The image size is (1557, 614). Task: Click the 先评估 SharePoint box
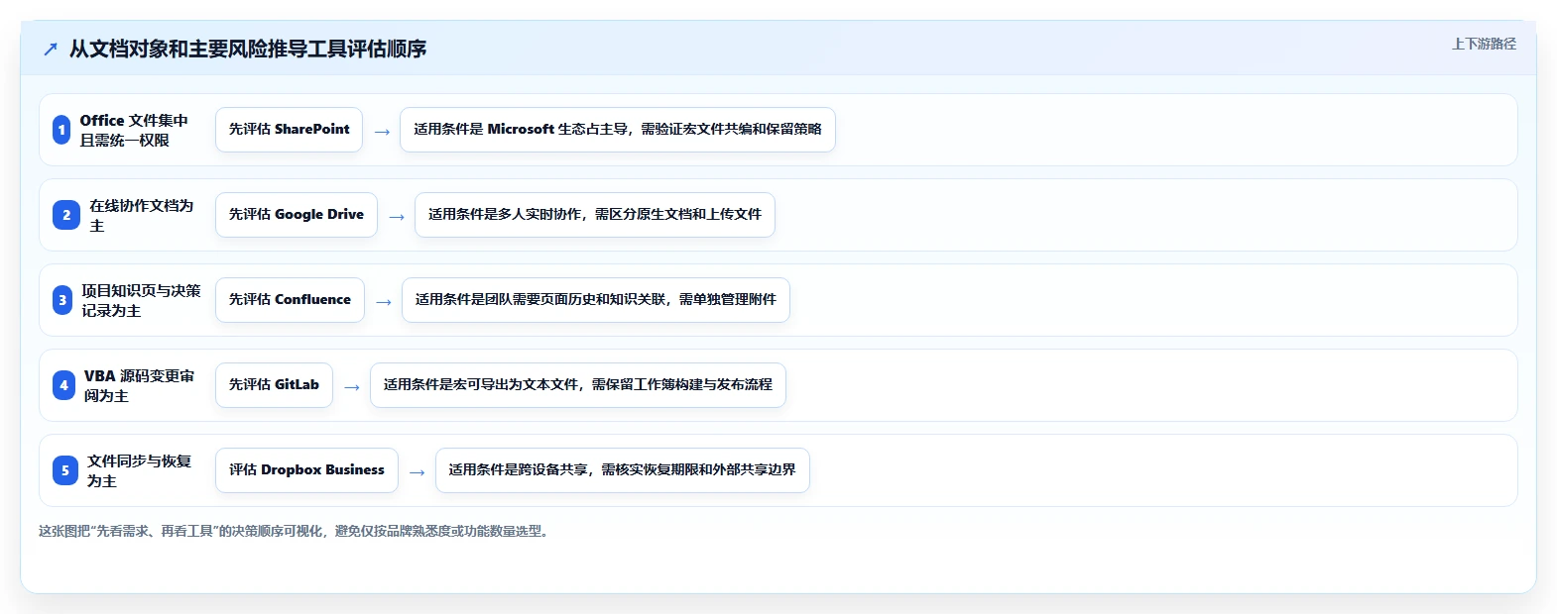point(289,130)
